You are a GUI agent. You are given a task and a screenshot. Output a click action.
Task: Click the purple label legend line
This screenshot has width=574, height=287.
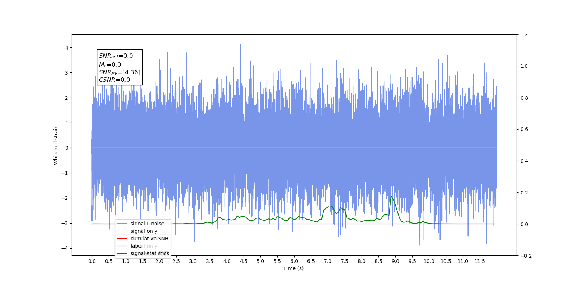click(x=122, y=246)
